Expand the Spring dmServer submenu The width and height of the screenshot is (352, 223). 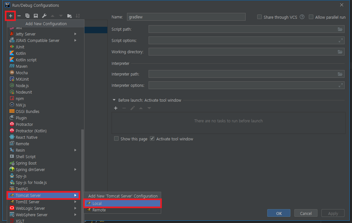coord(75,169)
